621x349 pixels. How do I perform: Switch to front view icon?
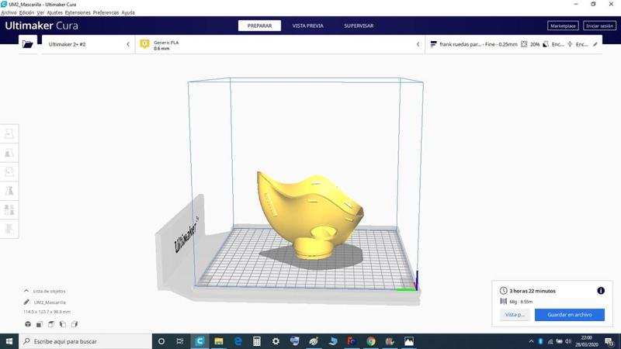point(40,324)
